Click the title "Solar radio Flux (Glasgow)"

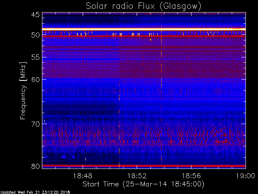144,6
